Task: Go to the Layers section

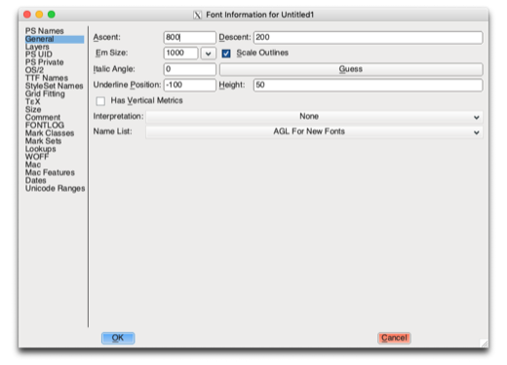Action: (x=37, y=47)
